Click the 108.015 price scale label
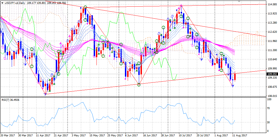 coord(272,96)
